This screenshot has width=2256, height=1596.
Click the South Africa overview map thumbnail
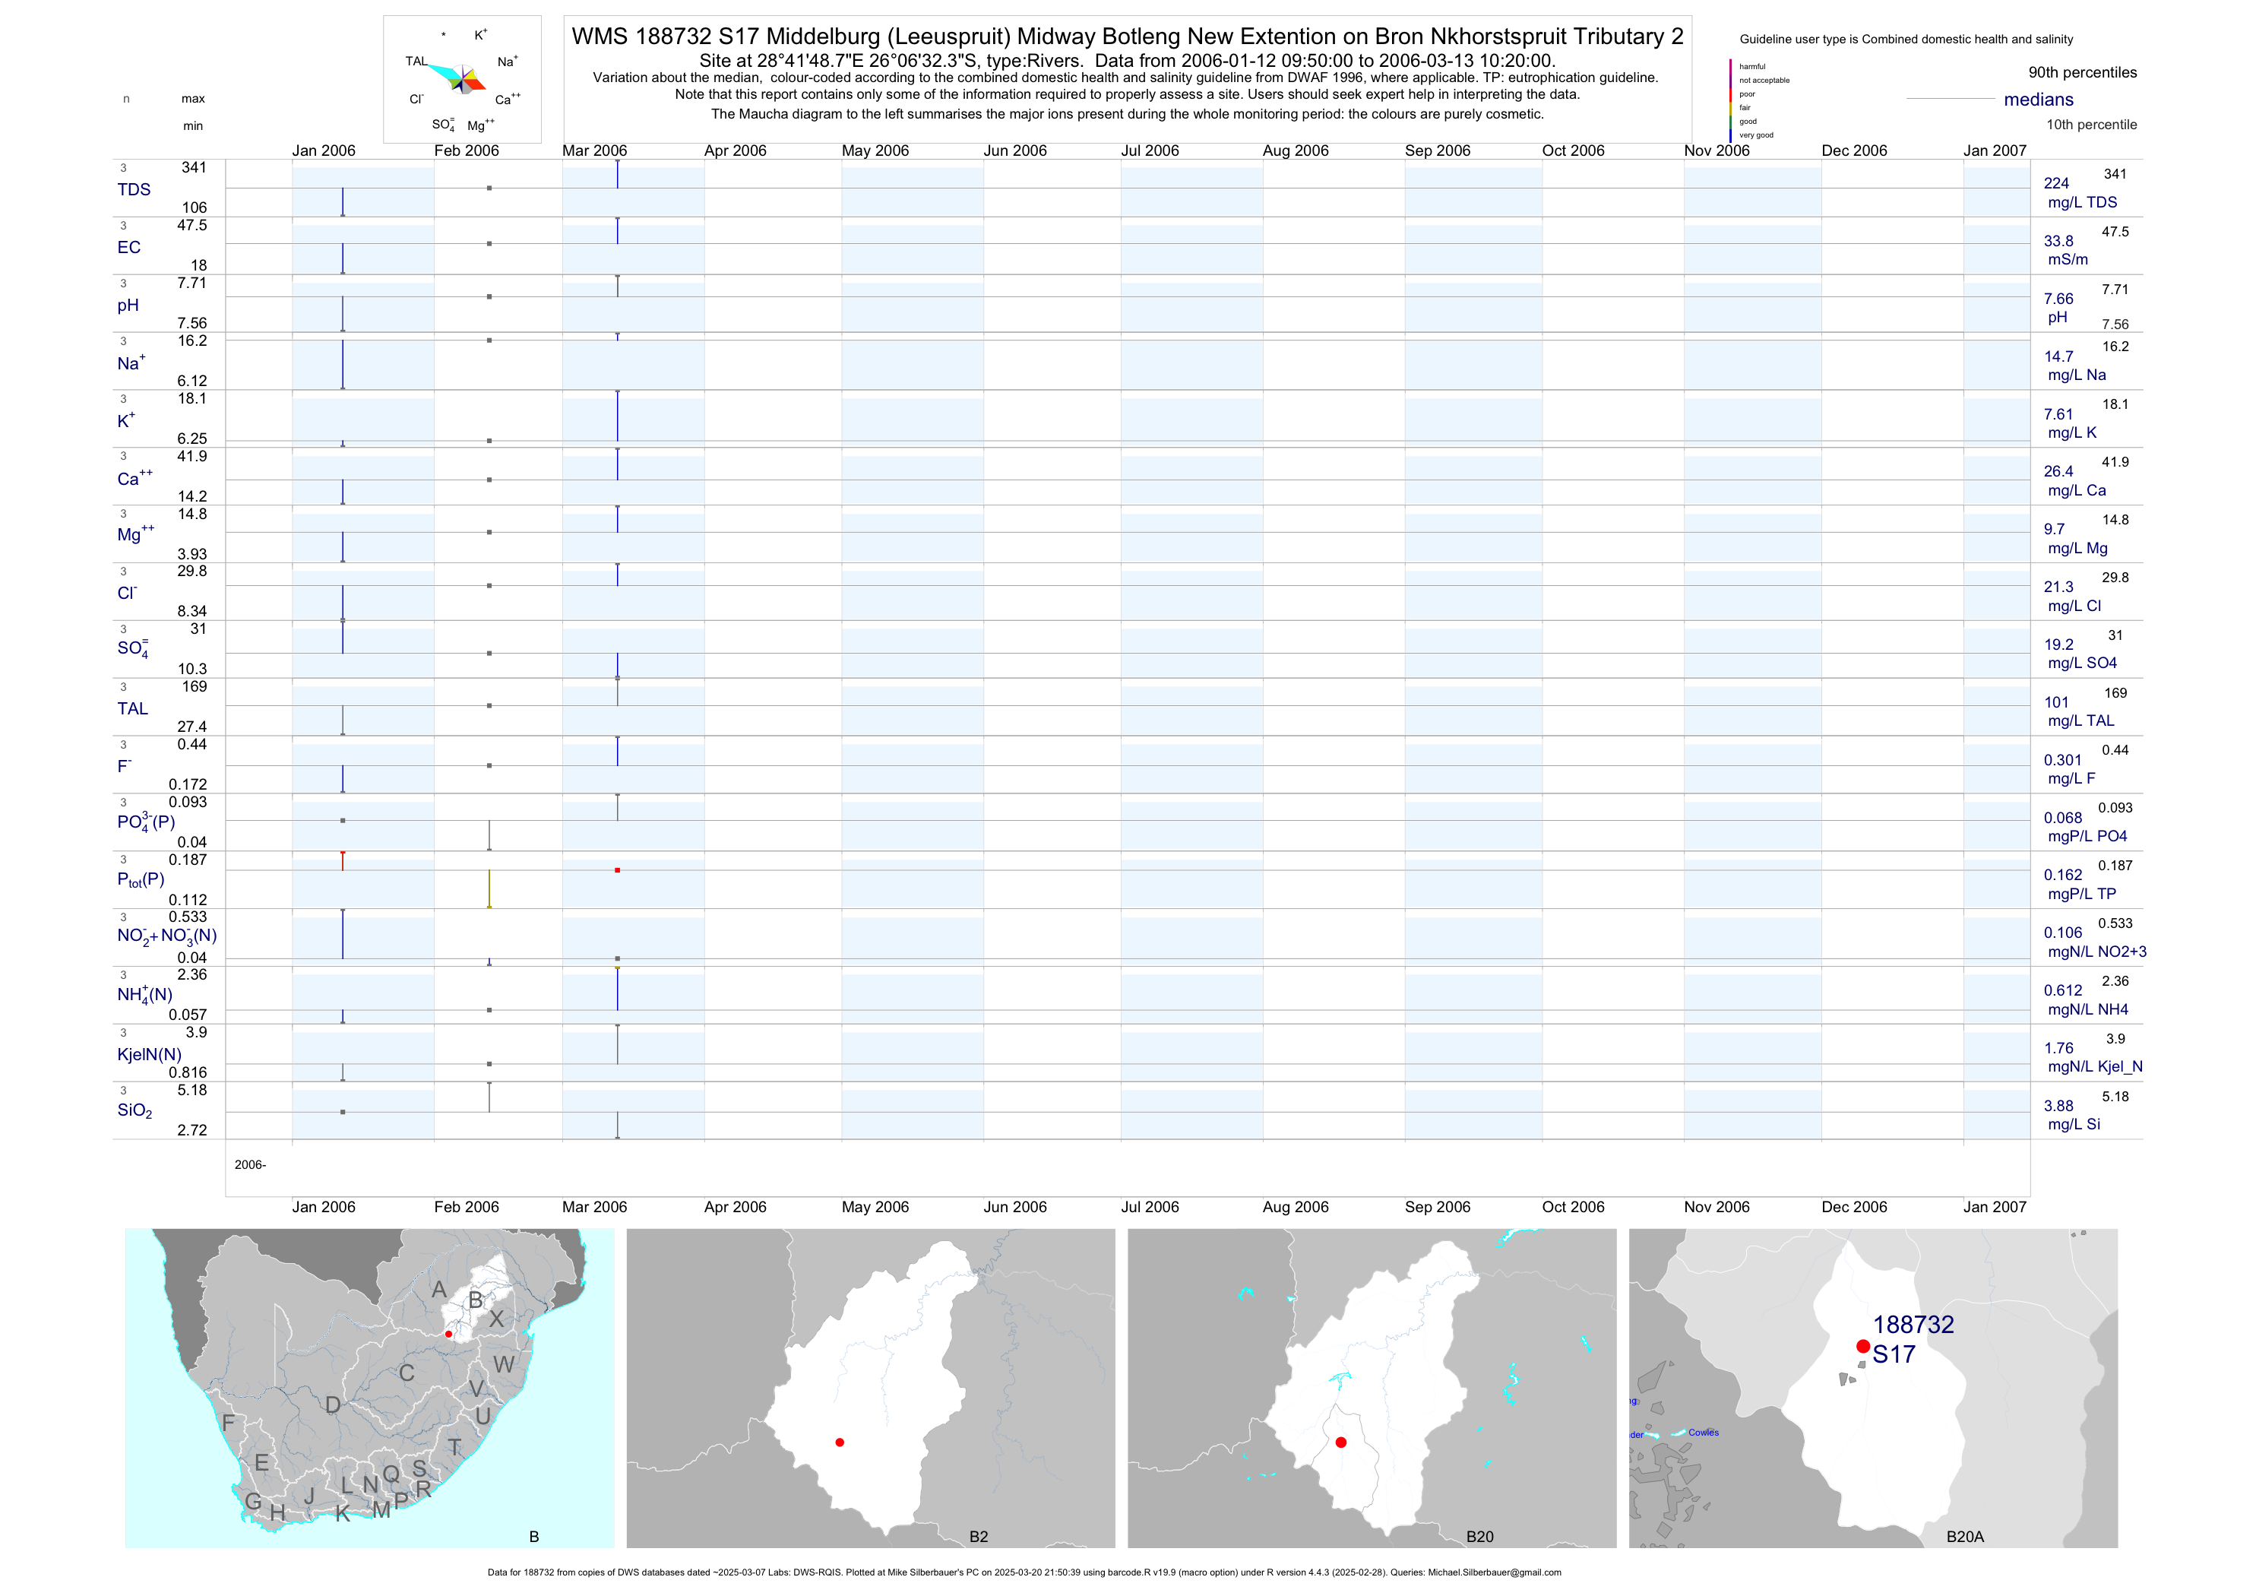(x=369, y=1388)
